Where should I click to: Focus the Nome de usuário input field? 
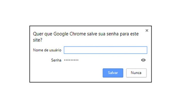105,50
